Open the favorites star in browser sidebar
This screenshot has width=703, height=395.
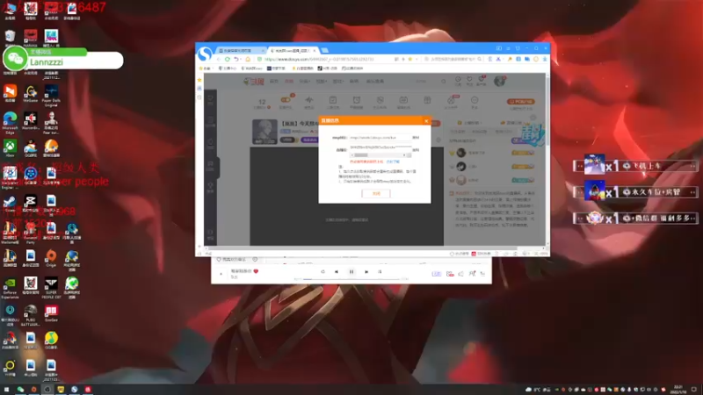tap(199, 80)
